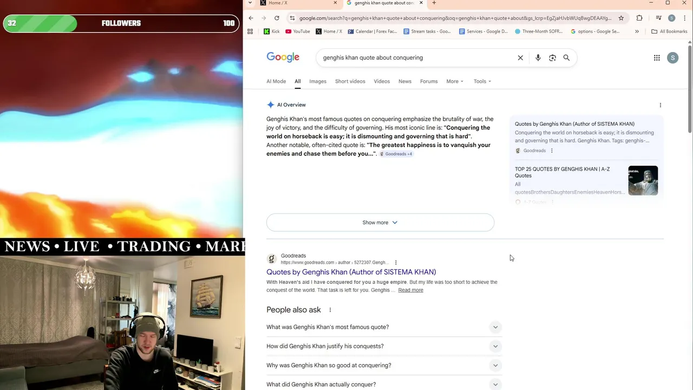Open the People also ask options menu
This screenshot has height=390, width=693.
330,310
